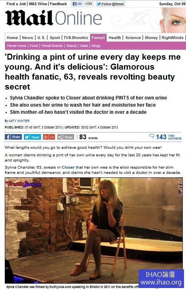The width and height of the screenshot is (186, 290).
Task: Click the Facebook Share button
Action: coord(13,137)
